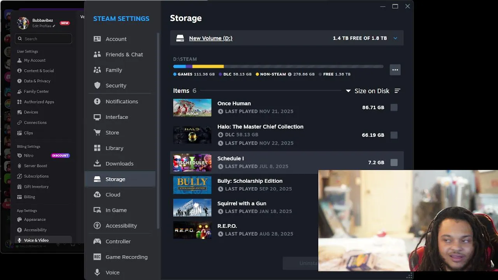Tick the Once Human checkbox
This screenshot has height=280, width=498.
(394, 107)
